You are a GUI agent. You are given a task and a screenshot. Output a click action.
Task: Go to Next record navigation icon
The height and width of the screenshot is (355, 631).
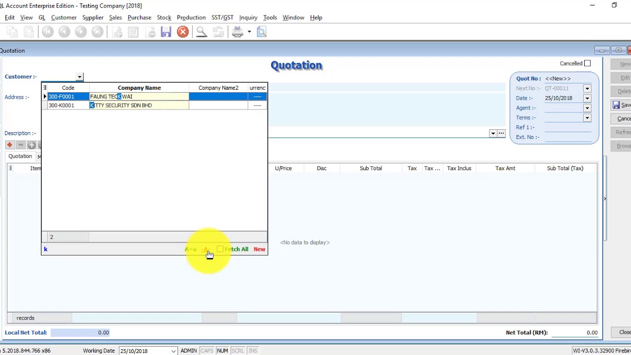(x=81, y=32)
